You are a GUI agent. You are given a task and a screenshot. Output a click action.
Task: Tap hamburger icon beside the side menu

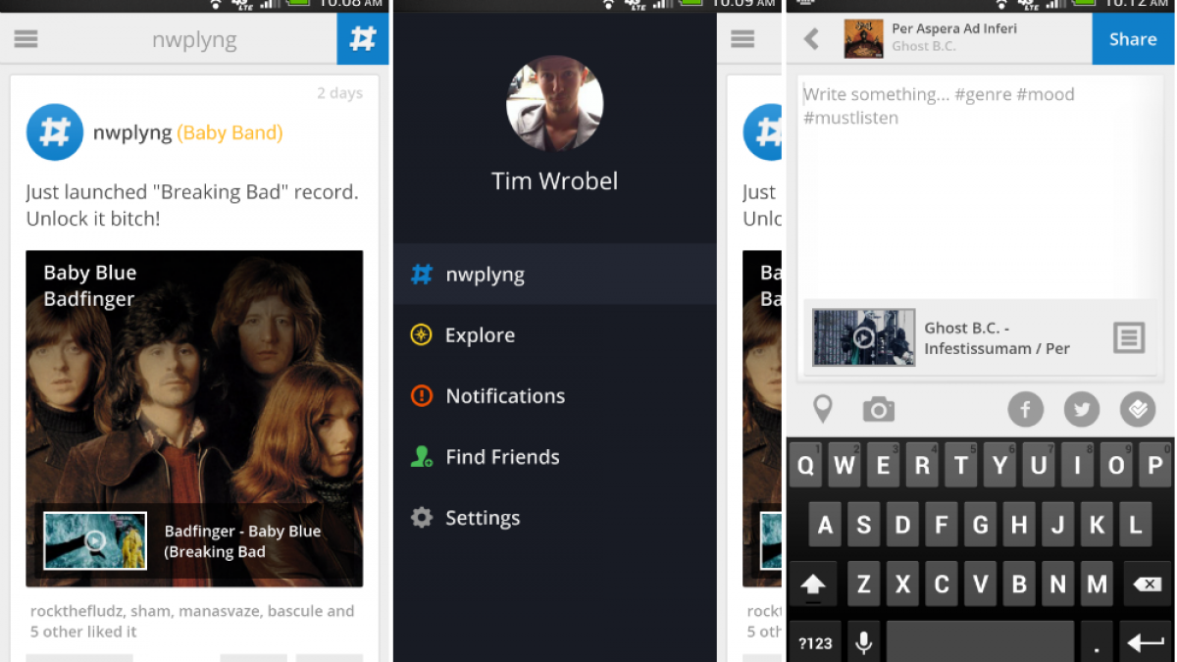click(743, 39)
